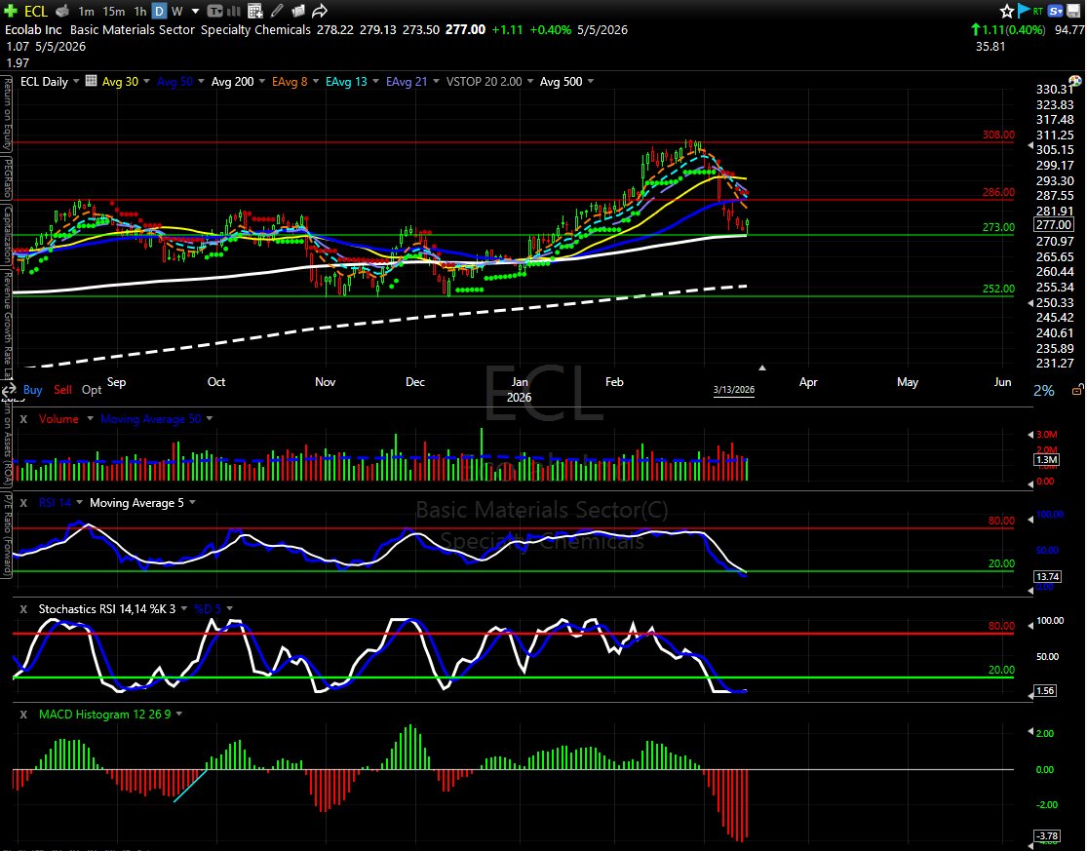Click the 2% scale label

coord(1043,391)
